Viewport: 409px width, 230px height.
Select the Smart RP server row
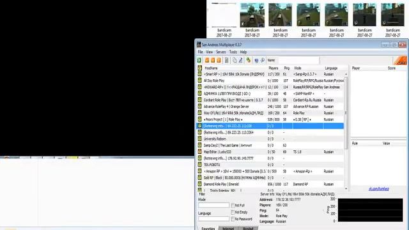(x=270, y=74)
